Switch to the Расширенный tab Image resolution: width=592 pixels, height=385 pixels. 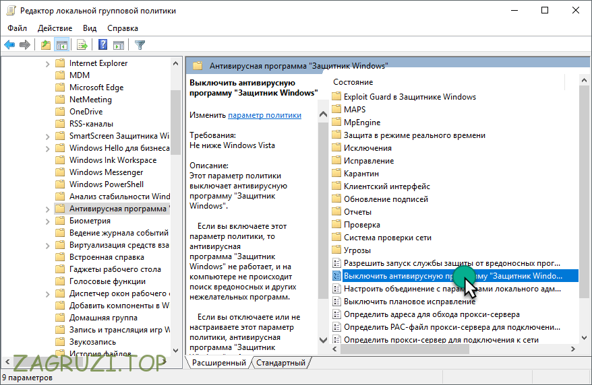click(x=218, y=363)
